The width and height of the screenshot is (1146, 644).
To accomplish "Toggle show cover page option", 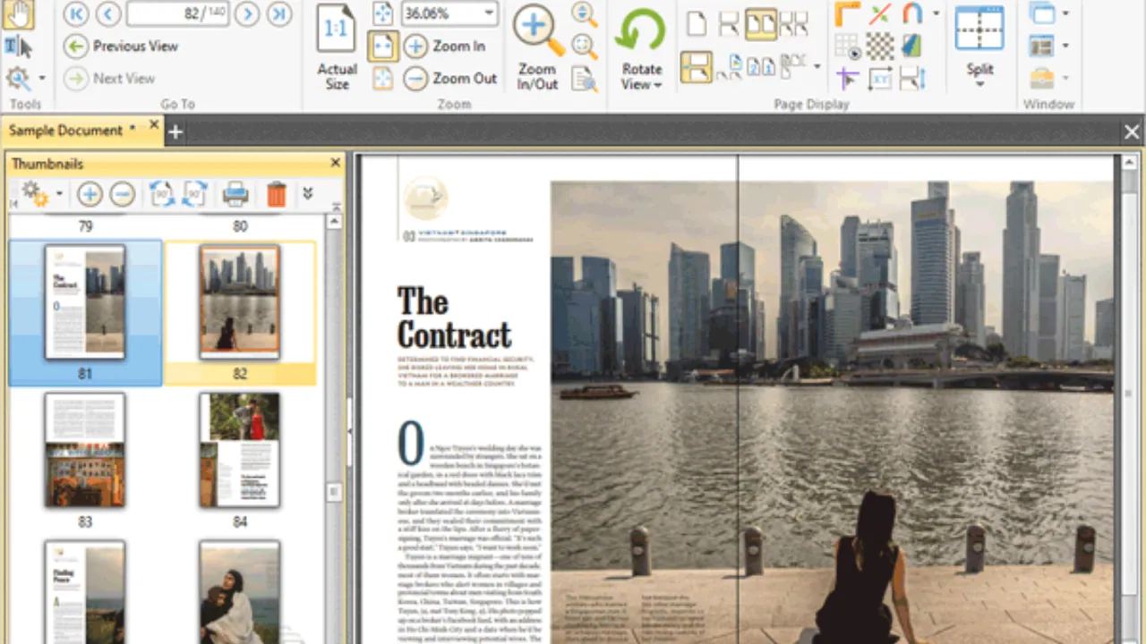I will 729,67.
